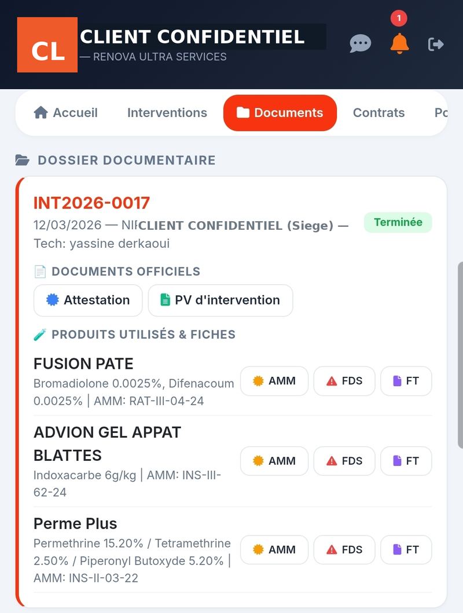Select the Documents tab
This screenshot has height=613, width=463.
pos(280,113)
